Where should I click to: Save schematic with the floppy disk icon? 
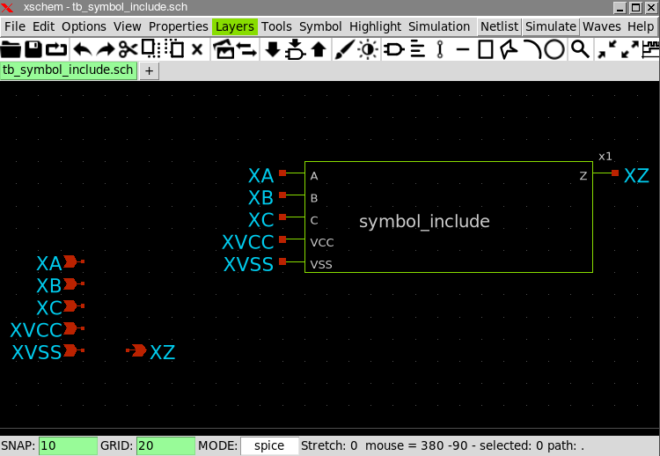tap(33, 49)
